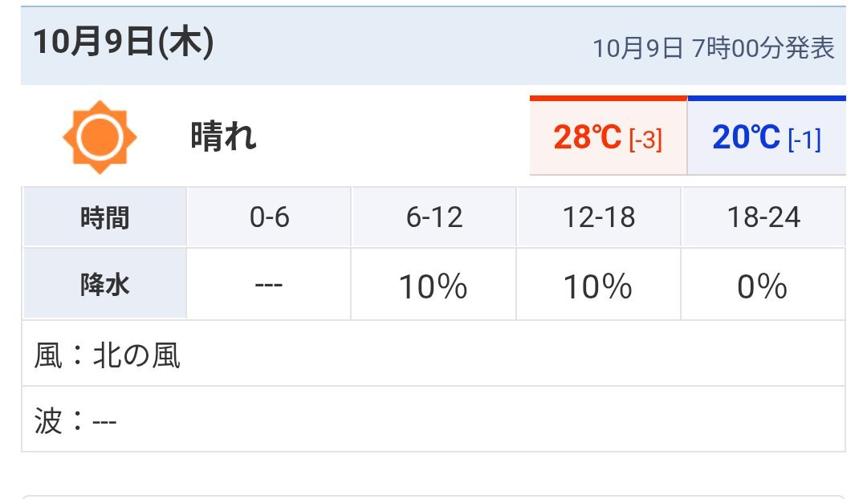Screen dimensions: 867x499
Task: Click the 晴れ weather description text
Action: [x=224, y=137]
